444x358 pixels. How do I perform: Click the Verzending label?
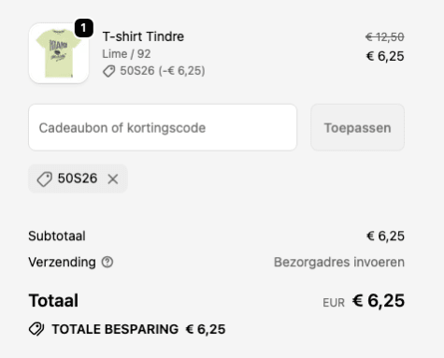pyautogui.click(x=62, y=262)
